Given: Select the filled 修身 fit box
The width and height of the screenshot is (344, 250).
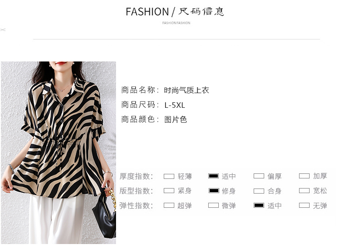Looking at the screenshot, I should (214, 190).
